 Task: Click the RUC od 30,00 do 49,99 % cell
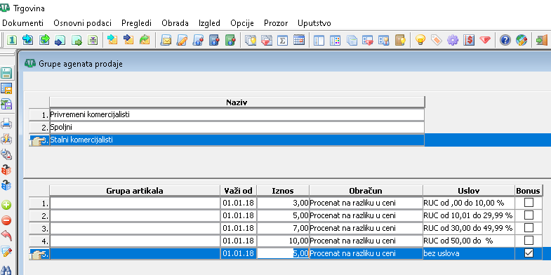pos(469,228)
